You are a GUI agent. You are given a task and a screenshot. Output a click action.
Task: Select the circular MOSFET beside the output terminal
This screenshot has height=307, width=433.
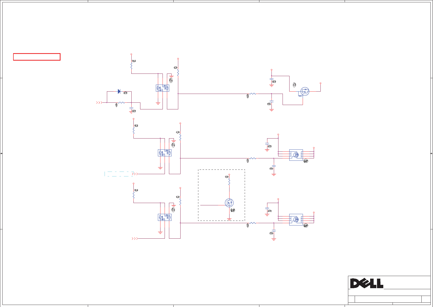[x=305, y=91]
